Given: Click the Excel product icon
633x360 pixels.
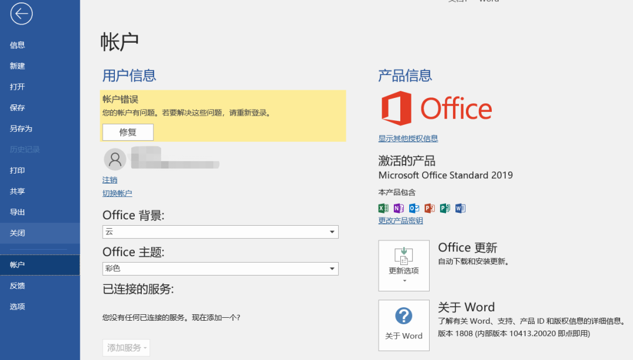Looking at the screenshot, I should (x=383, y=208).
